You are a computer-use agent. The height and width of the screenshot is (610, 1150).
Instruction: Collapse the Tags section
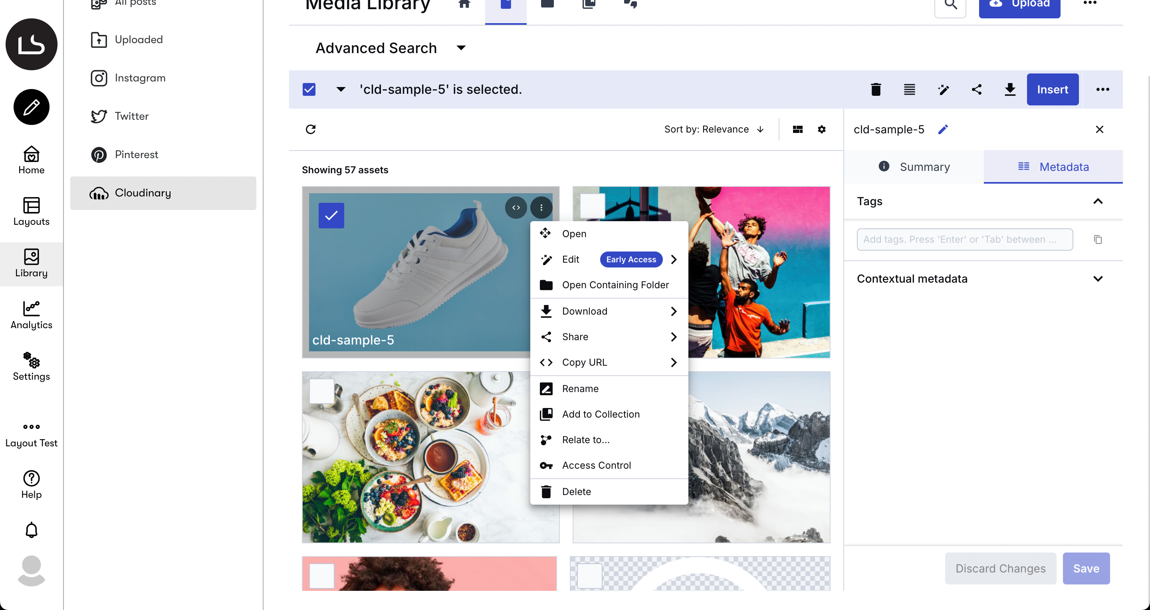[1098, 201]
